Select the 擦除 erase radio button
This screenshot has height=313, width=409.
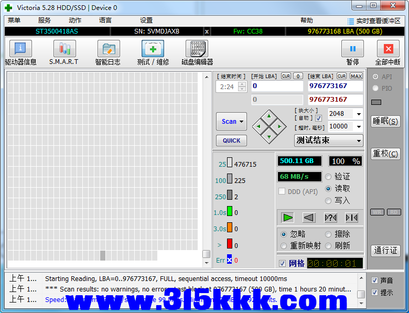point(328,234)
